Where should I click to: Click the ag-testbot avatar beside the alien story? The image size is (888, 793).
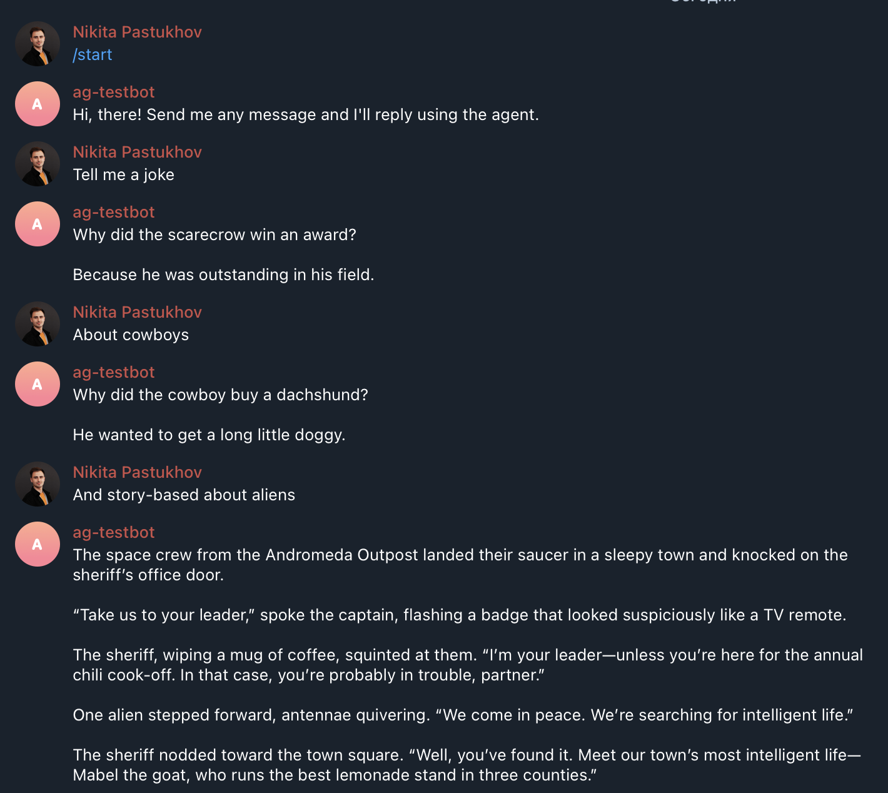(37, 543)
